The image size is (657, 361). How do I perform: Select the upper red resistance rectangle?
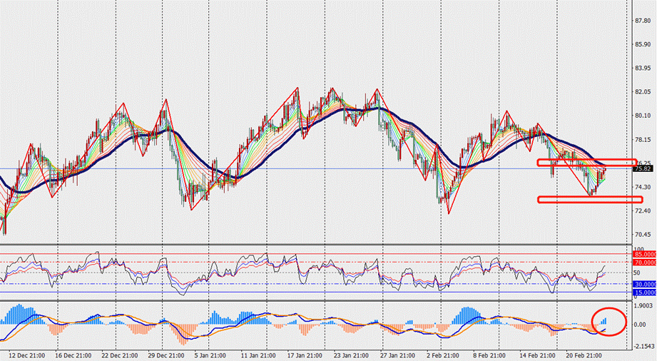click(x=586, y=163)
